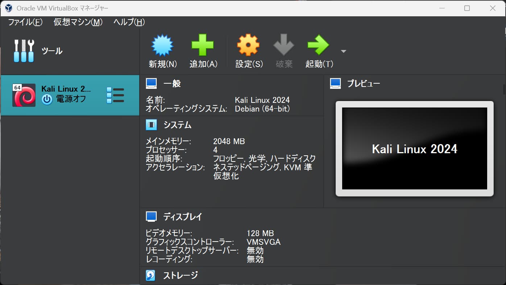
Task: Open the ストレージ section header link
Action: [x=181, y=275]
